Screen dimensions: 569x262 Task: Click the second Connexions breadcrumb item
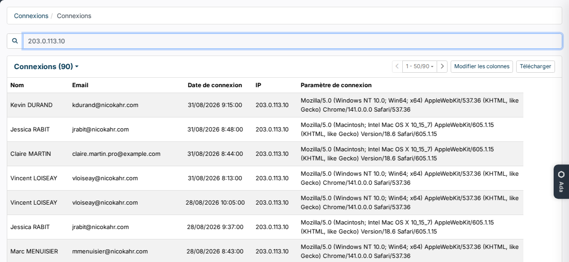[74, 16]
